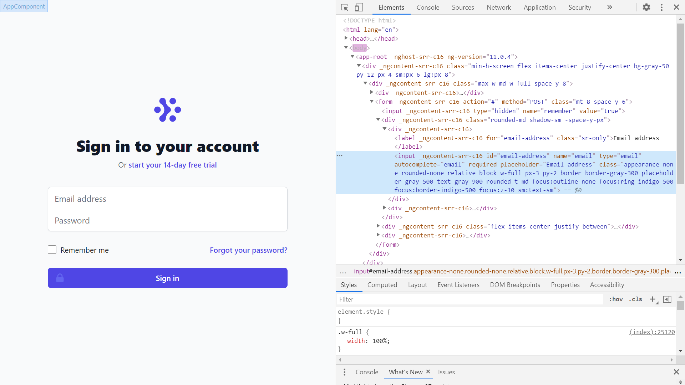Viewport: 685px width, 385px height.
Task: Open the Computed styles tab
Action: coord(382,284)
